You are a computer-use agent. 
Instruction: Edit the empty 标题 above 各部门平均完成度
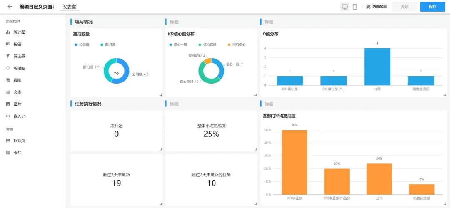[x=269, y=104]
